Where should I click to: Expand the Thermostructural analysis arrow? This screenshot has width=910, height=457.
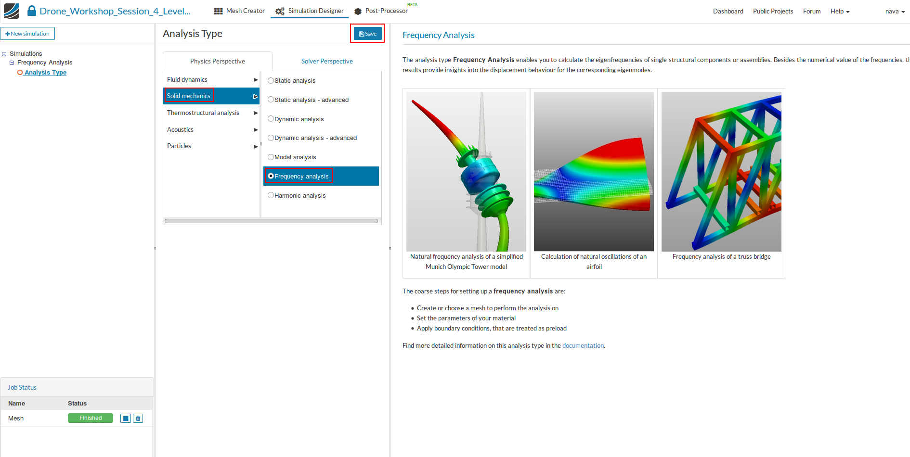[x=256, y=113]
